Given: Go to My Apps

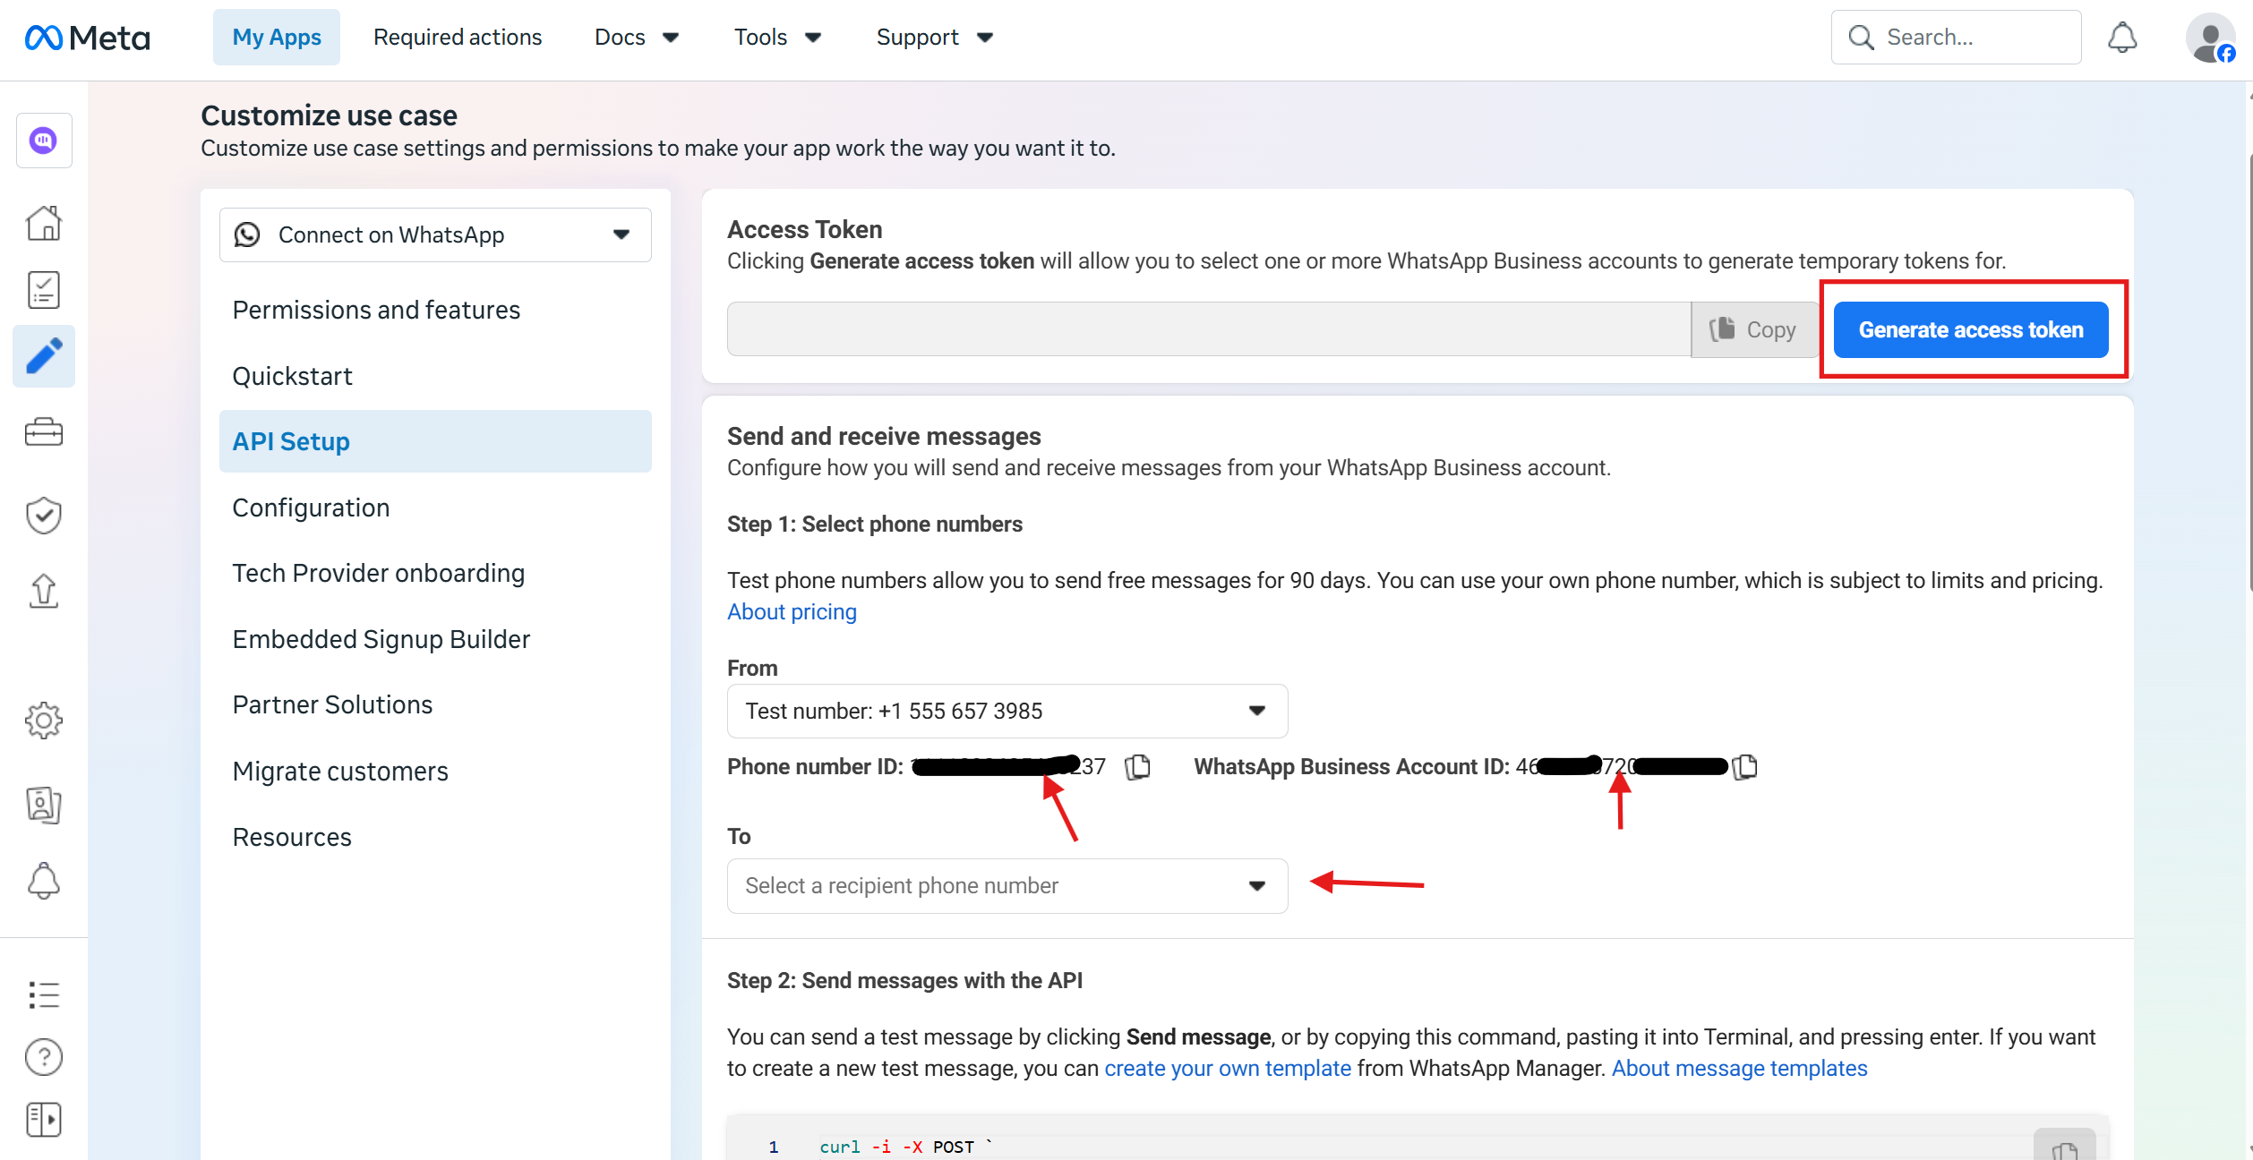Looking at the screenshot, I should tap(277, 38).
